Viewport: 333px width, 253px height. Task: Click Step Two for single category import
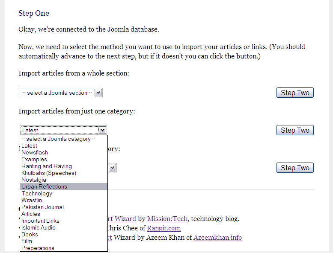[x=295, y=130]
